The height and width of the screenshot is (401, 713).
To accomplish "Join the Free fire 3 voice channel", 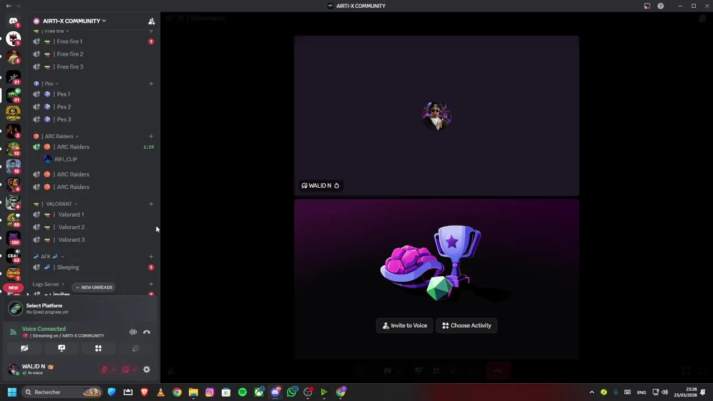I will point(93,67).
